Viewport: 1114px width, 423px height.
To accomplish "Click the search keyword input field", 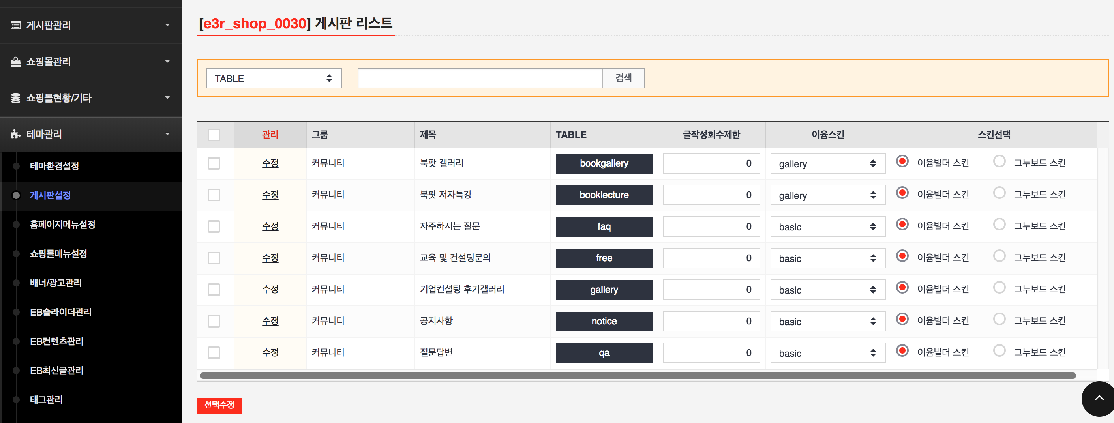I will point(480,78).
